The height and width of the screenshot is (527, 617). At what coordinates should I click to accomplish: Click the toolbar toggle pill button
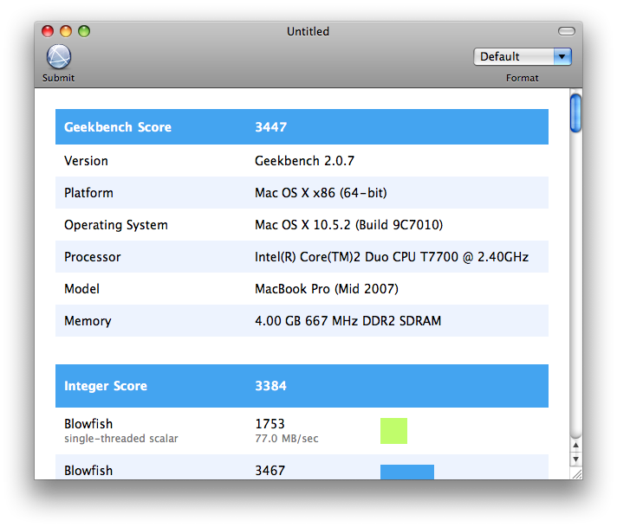[x=566, y=31]
